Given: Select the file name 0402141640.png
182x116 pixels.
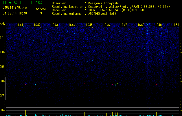Looking at the screenshot, I should point(15,8).
